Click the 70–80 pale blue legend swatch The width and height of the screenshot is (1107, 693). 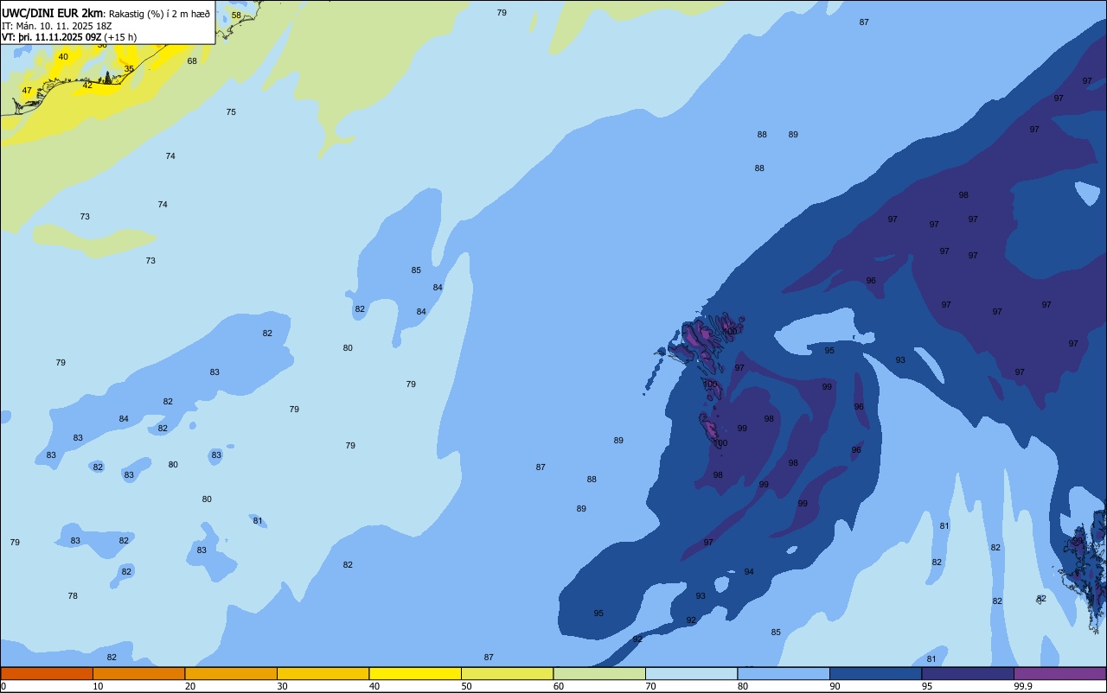tap(691, 673)
